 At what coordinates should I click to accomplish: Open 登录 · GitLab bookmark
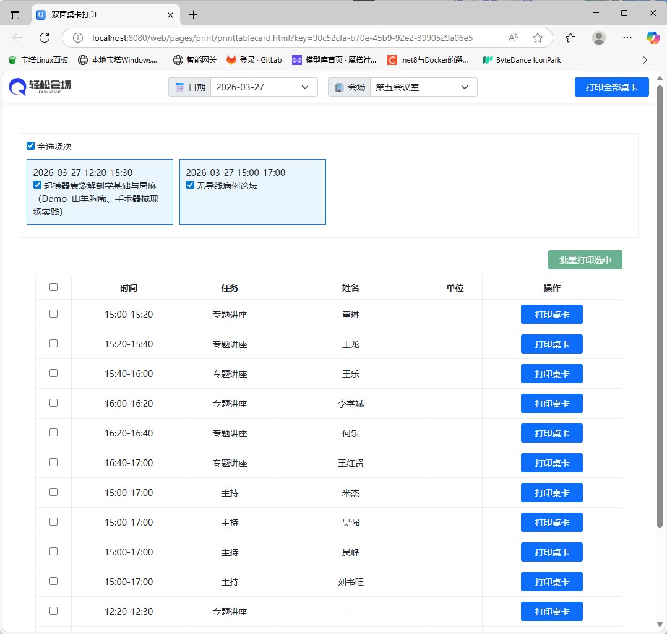pos(254,60)
